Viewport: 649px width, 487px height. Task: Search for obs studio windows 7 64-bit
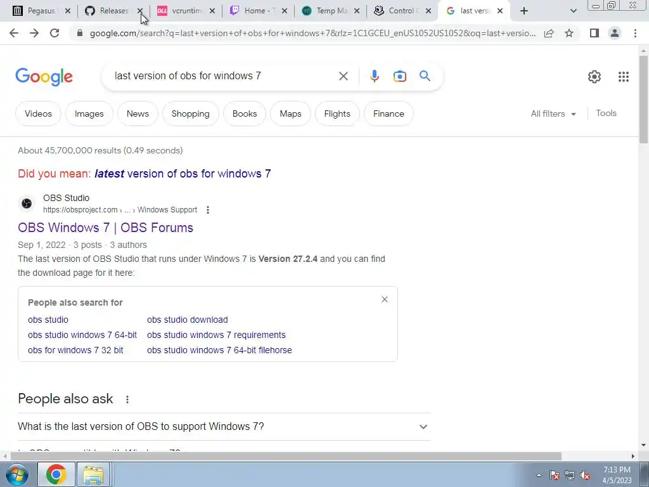pyautogui.click(x=82, y=335)
